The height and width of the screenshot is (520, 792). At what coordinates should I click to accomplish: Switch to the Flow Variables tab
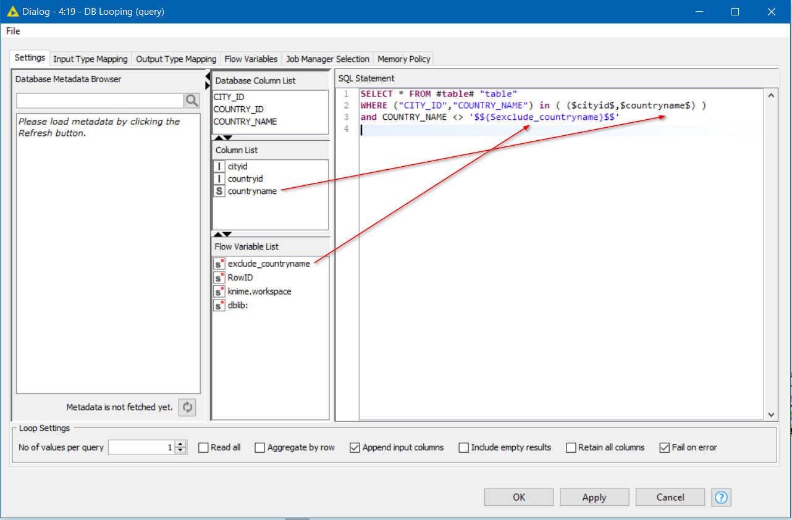(251, 59)
